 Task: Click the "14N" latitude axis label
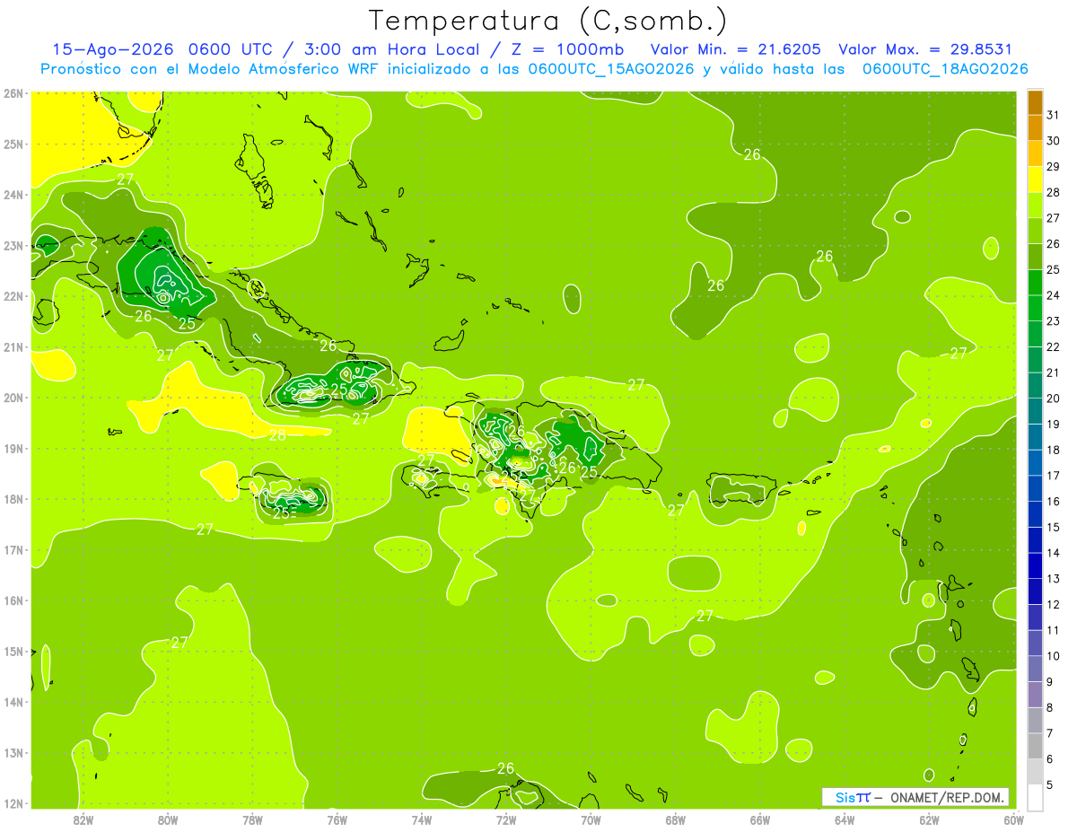pos(13,702)
